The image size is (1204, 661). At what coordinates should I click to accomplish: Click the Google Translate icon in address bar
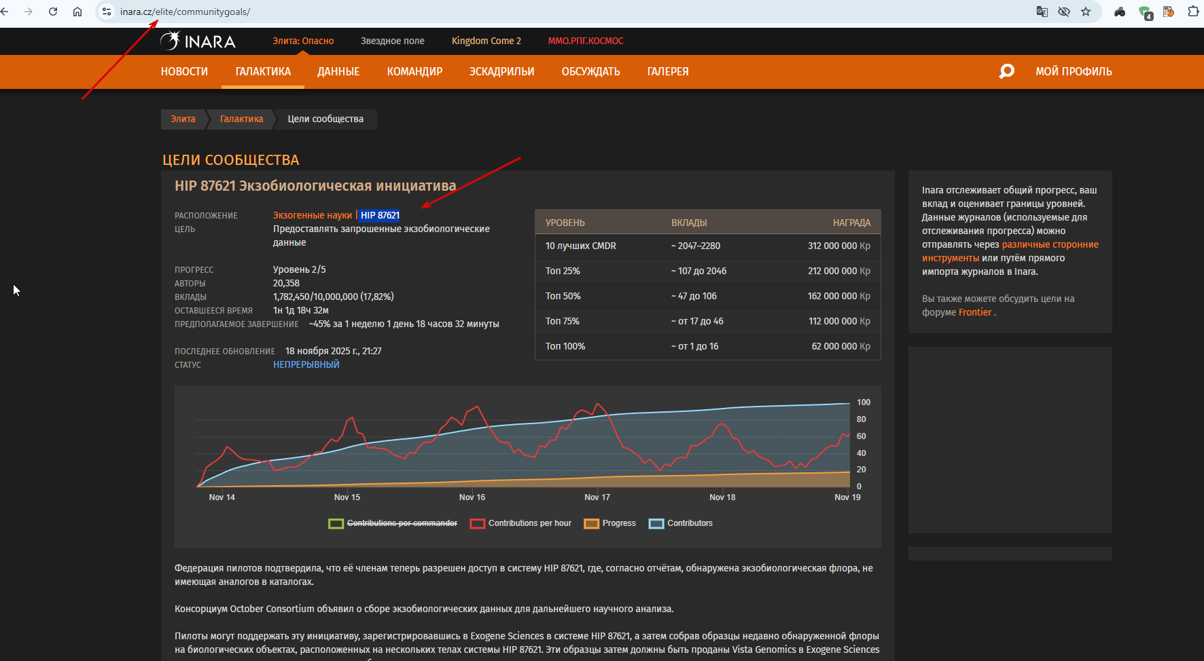pos(1042,12)
